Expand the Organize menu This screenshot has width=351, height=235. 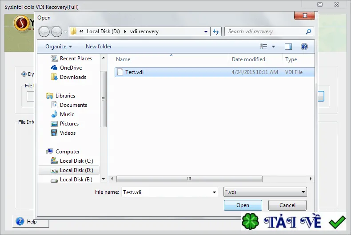58,47
